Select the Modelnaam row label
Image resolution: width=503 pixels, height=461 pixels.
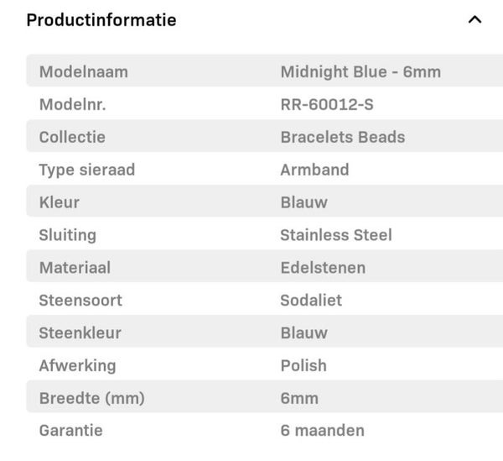pos(84,71)
